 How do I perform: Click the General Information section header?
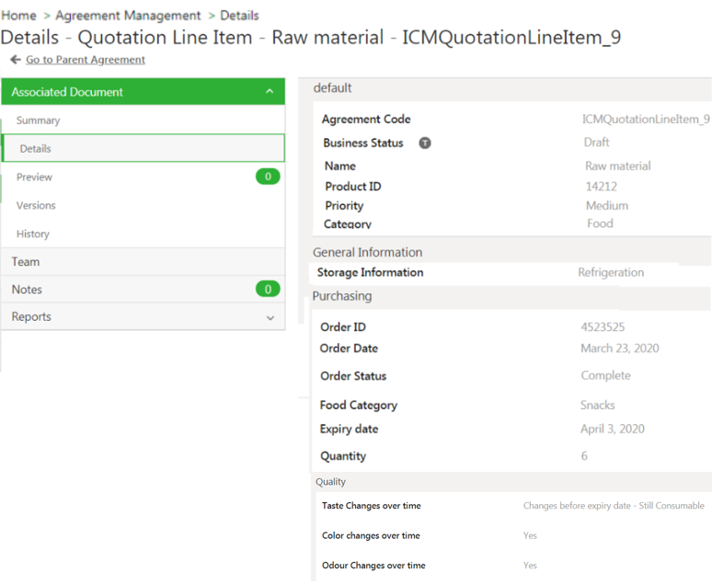coord(368,252)
